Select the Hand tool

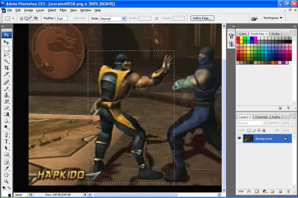(6, 175)
